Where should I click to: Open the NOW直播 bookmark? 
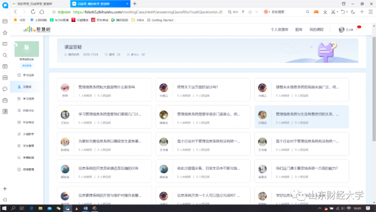point(59,20)
